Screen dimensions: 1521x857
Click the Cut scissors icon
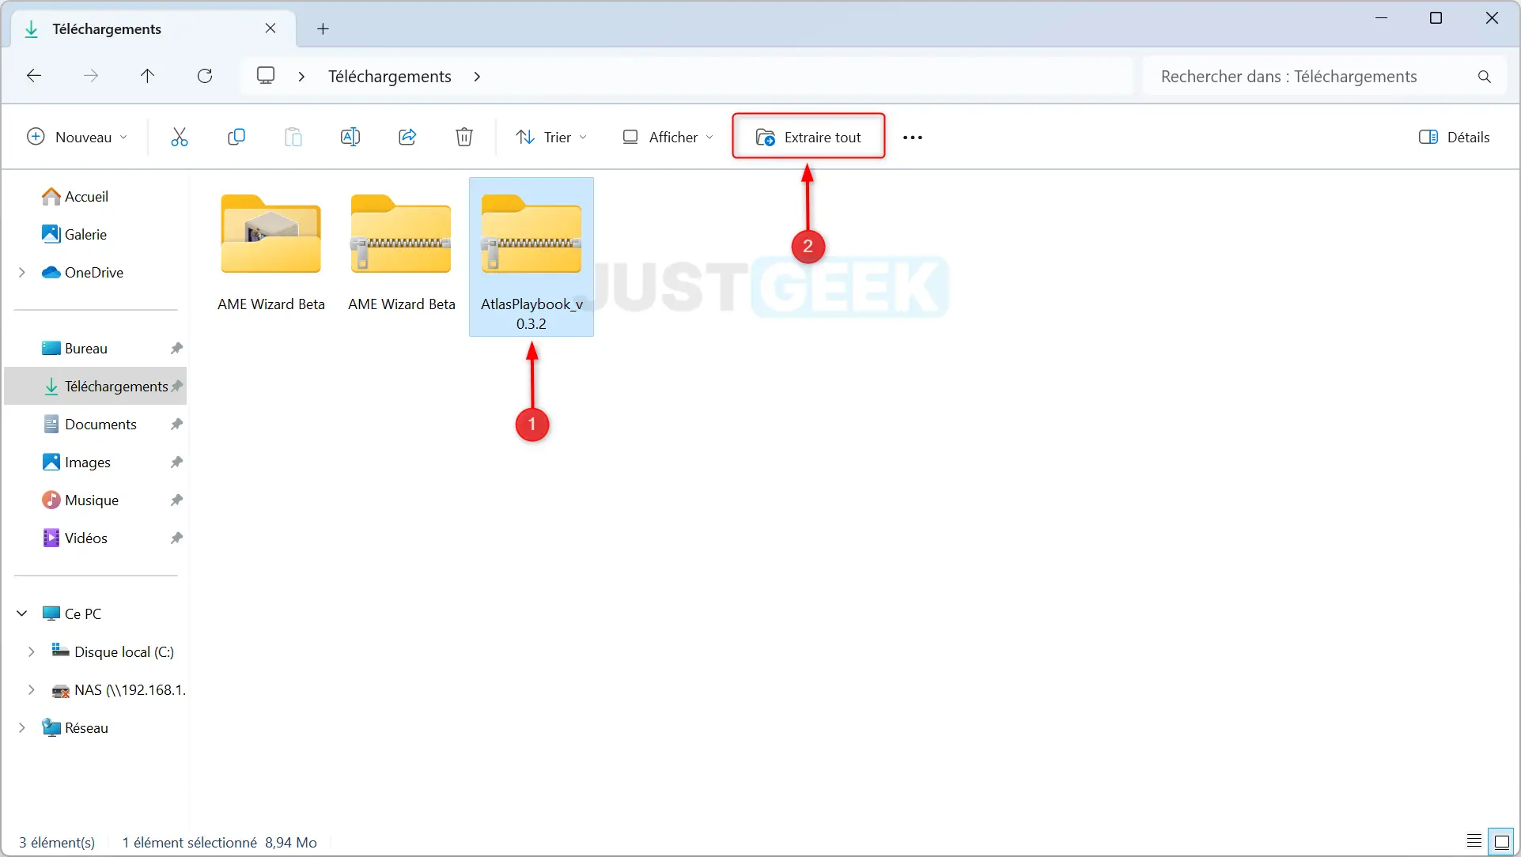[x=180, y=137]
